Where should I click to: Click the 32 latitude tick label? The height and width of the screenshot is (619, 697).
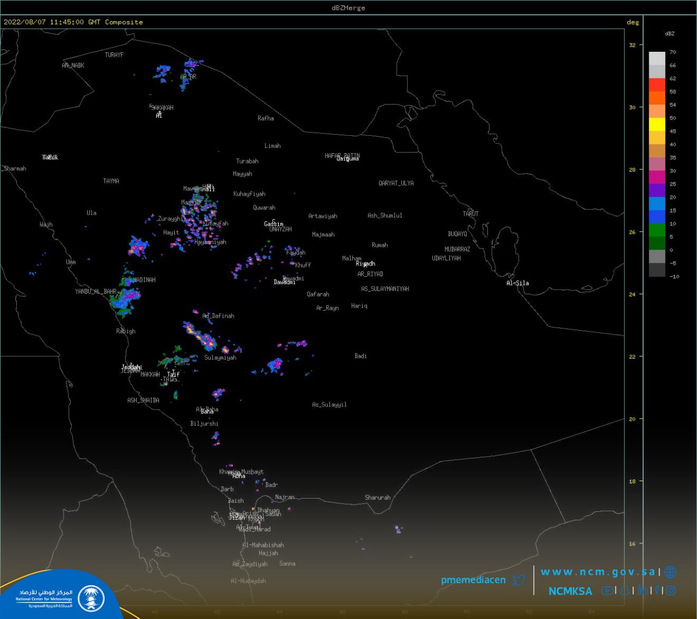tap(632, 45)
